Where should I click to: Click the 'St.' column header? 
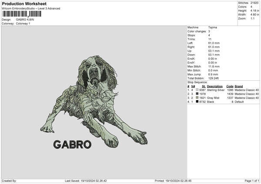click(x=204, y=86)
